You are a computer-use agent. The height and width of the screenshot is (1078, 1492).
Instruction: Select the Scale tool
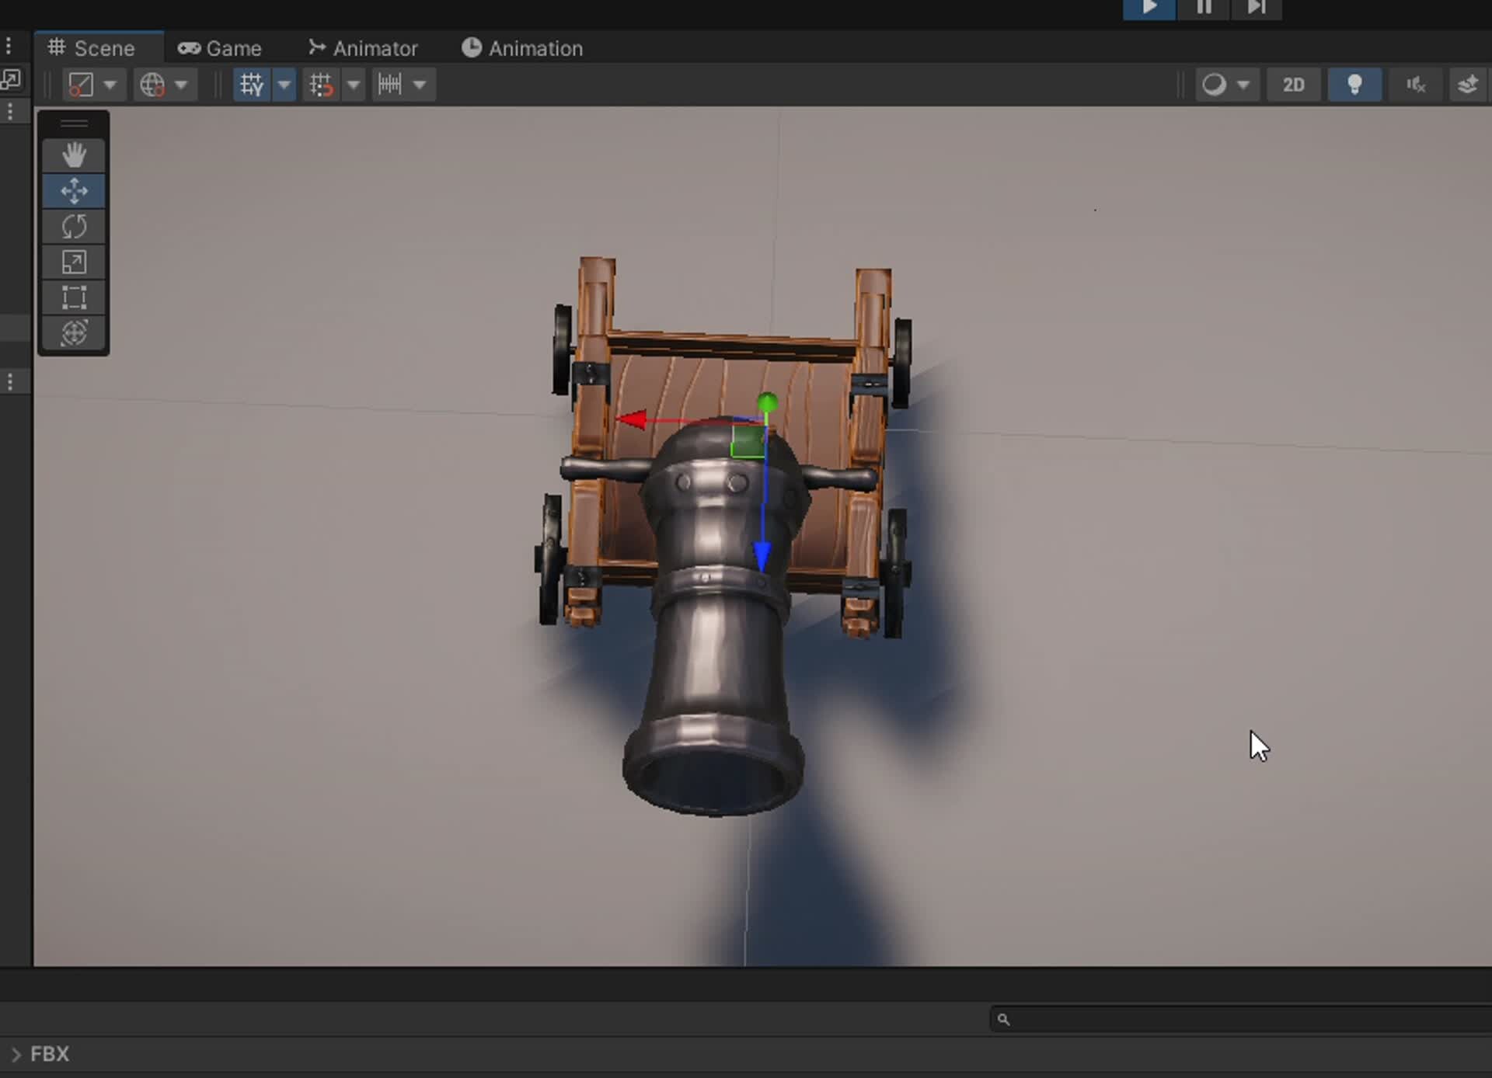point(74,262)
